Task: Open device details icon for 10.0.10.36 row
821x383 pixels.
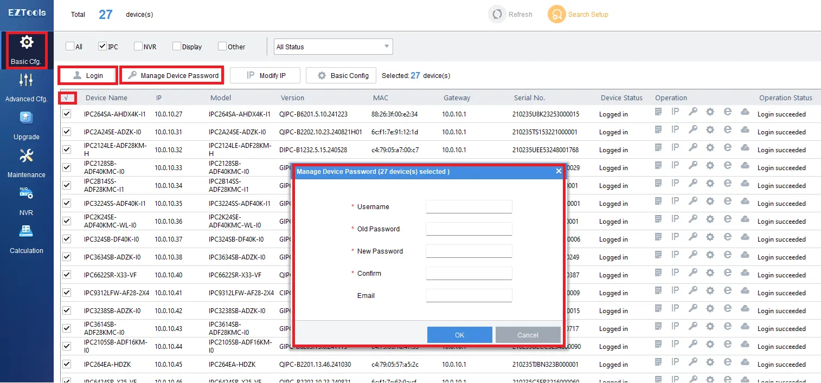Action: 658,219
